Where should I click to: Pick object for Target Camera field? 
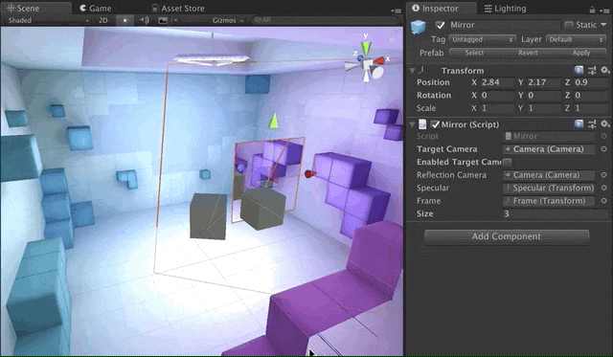604,149
